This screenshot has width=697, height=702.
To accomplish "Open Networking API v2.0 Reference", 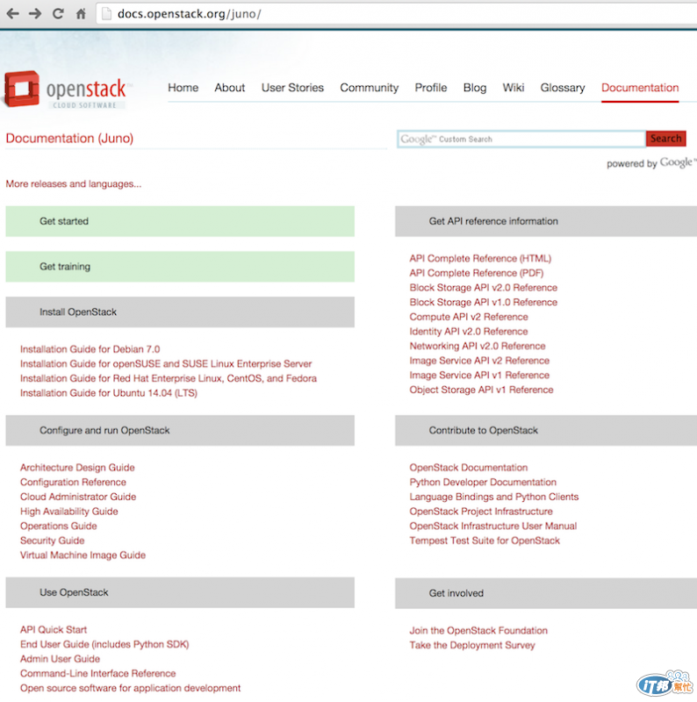I will pos(478,346).
